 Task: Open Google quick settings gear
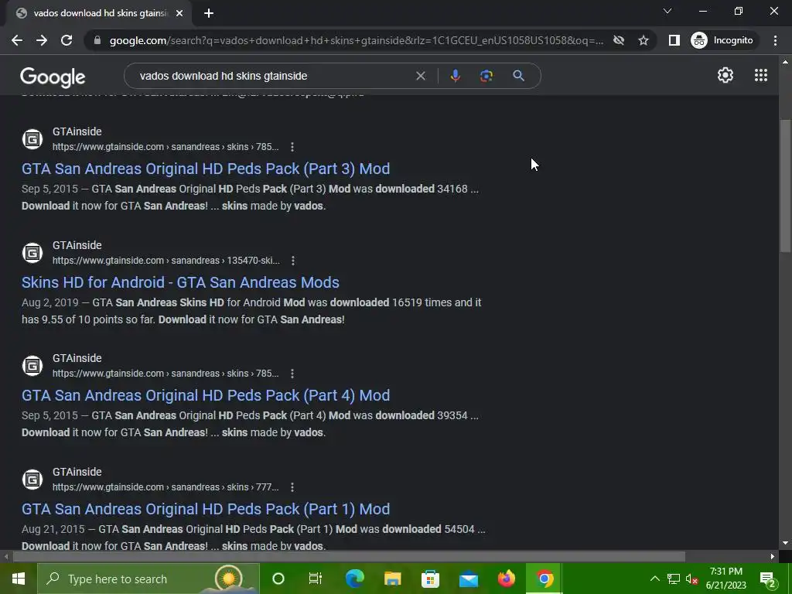(x=725, y=75)
